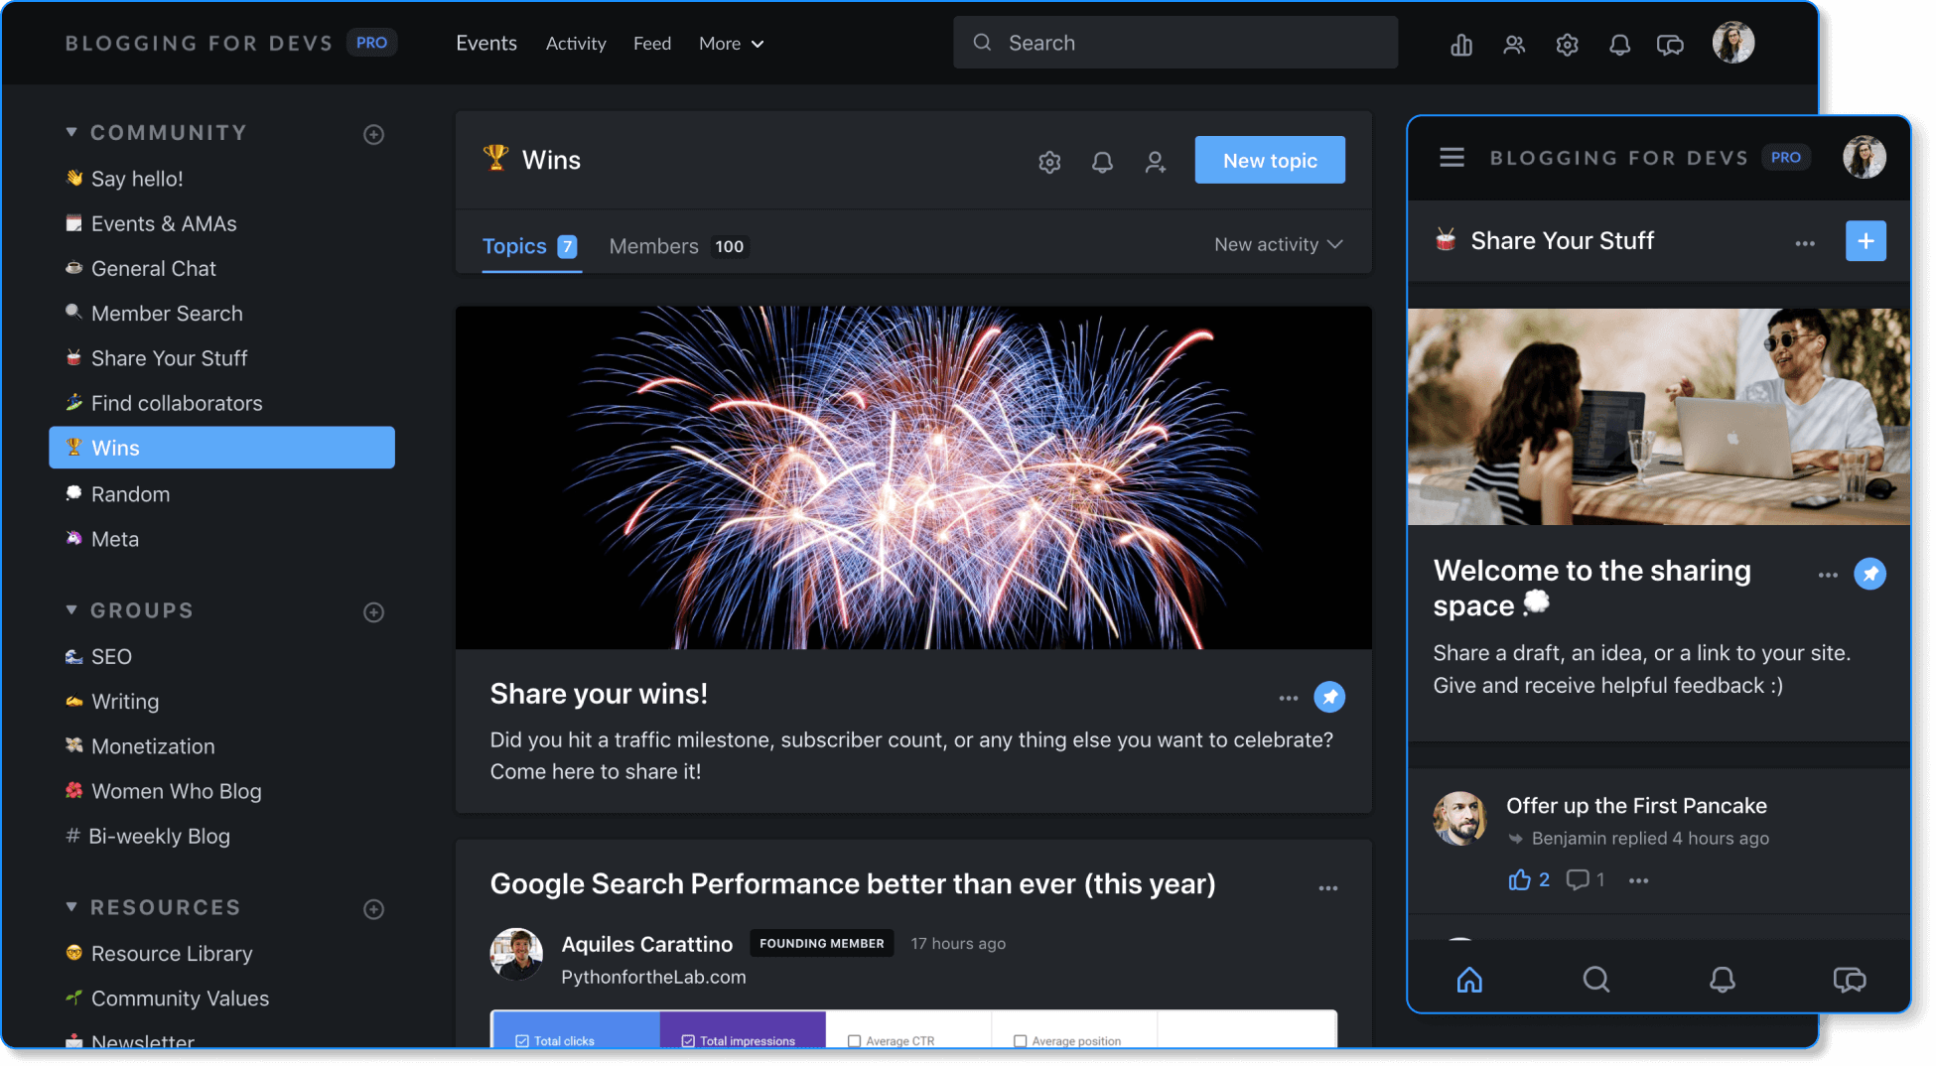Open Events in top navigation

coord(486,44)
